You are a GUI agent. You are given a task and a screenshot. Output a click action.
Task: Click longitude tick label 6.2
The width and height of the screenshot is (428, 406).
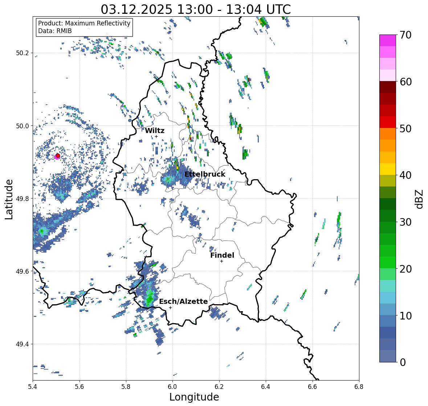[x=219, y=387]
